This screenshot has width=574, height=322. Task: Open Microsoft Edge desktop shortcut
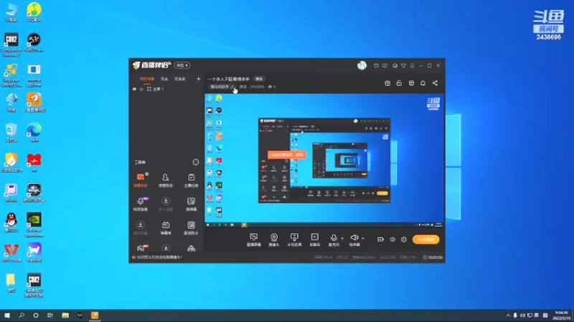tap(34, 132)
